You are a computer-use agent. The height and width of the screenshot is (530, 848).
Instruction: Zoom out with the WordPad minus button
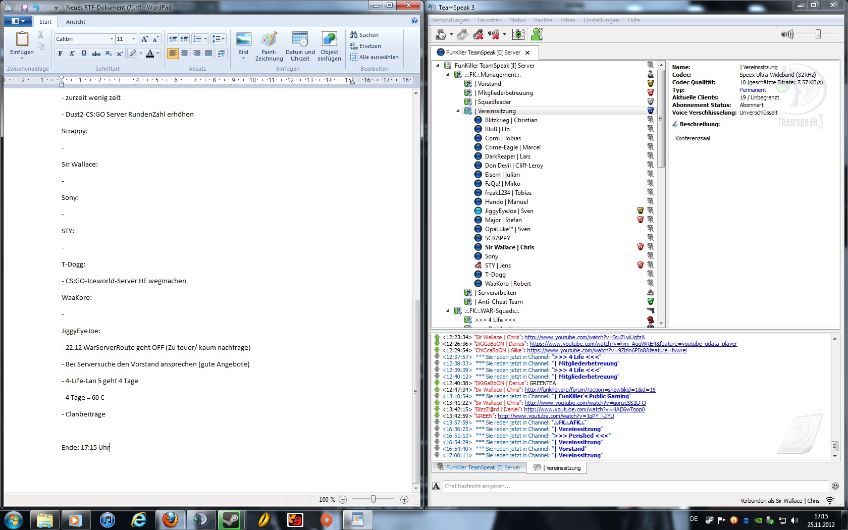[x=343, y=500]
